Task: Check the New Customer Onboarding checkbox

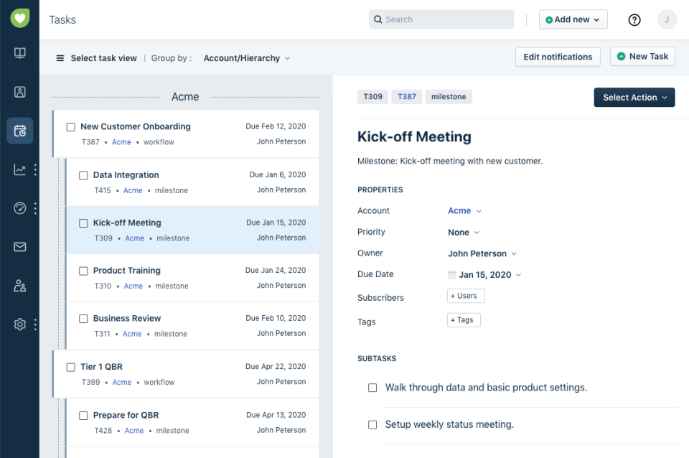Action: [x=70, y=126]
